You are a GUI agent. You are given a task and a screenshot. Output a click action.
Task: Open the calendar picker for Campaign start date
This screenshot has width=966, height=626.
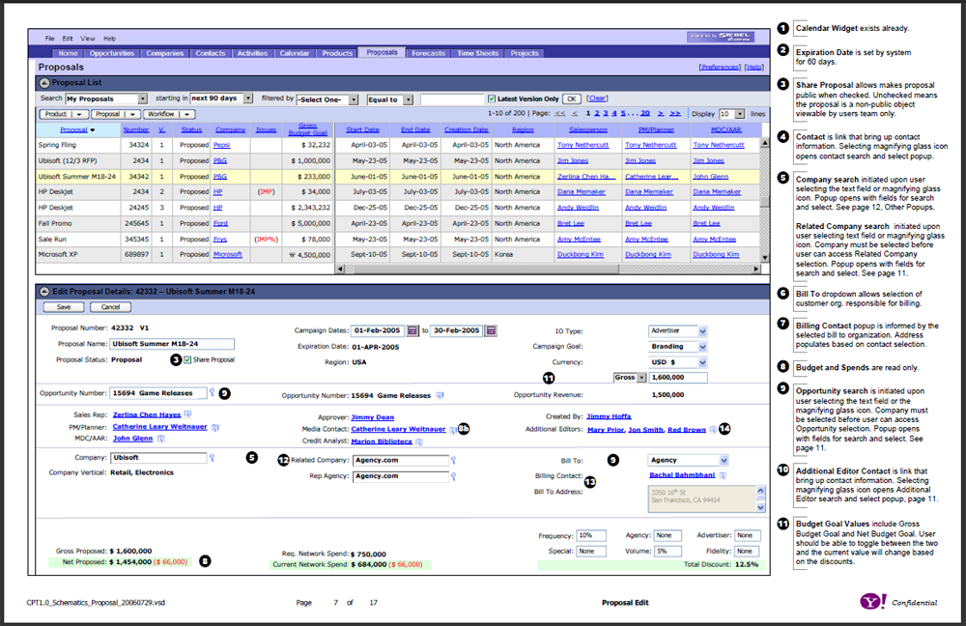[x=411, y=331]
